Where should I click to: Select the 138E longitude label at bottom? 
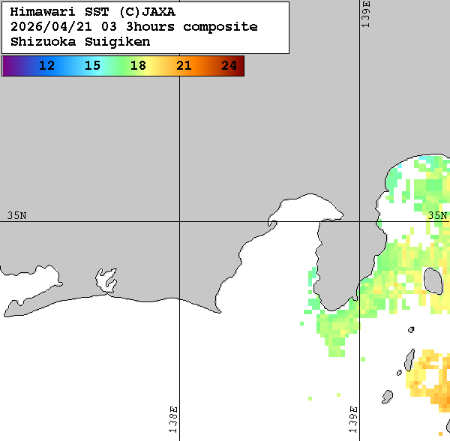coord(173,420)
